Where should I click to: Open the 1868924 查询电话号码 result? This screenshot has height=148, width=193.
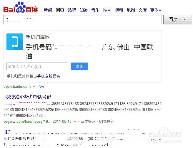27,97
